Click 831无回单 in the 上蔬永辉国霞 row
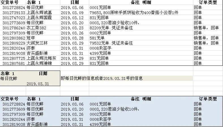Viewport: 223px width, 127px height. tap(99, 18)
